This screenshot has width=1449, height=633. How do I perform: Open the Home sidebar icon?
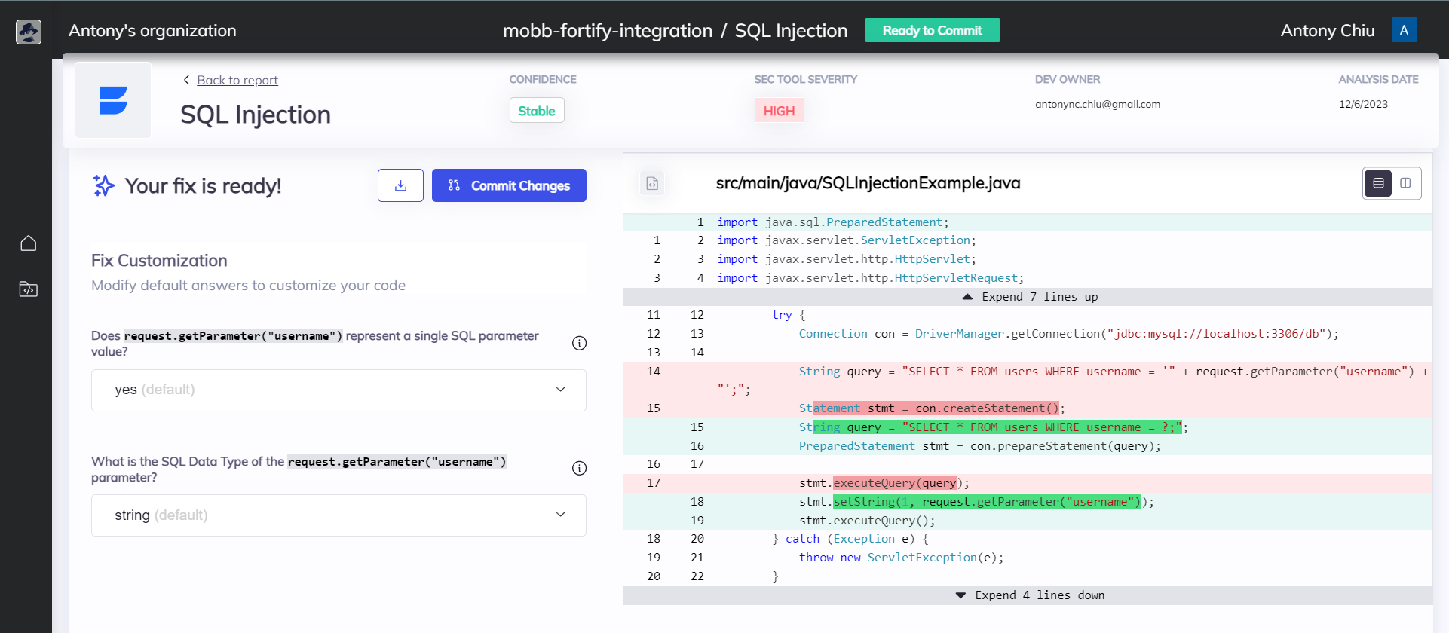coord(29,243)
